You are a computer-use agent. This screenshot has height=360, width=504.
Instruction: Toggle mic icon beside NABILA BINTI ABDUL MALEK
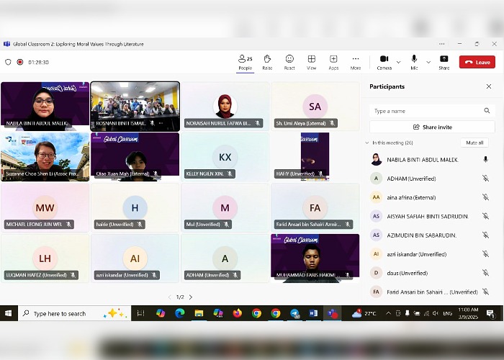pyautogui.click(x=485, y=159)
